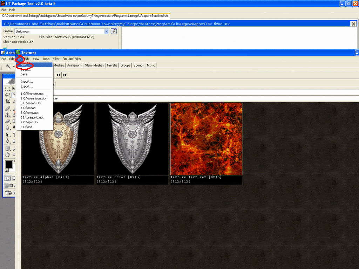Click the pin icon beside the Game dropdown
Image resolution: width=359 pixels, height=269 pixels.
tap(114, 31)
